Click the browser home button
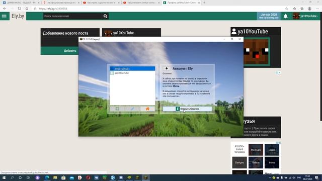The height and width of the screenshot is (181, 322). click(27, 9)
